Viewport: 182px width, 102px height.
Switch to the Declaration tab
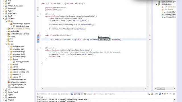[64, 94]
